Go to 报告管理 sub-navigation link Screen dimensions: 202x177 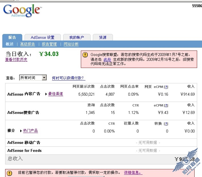coord(49,44)
